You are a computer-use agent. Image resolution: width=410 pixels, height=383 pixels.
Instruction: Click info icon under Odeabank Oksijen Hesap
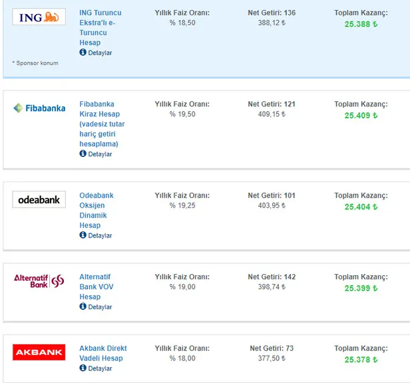[x=83, y=235]
